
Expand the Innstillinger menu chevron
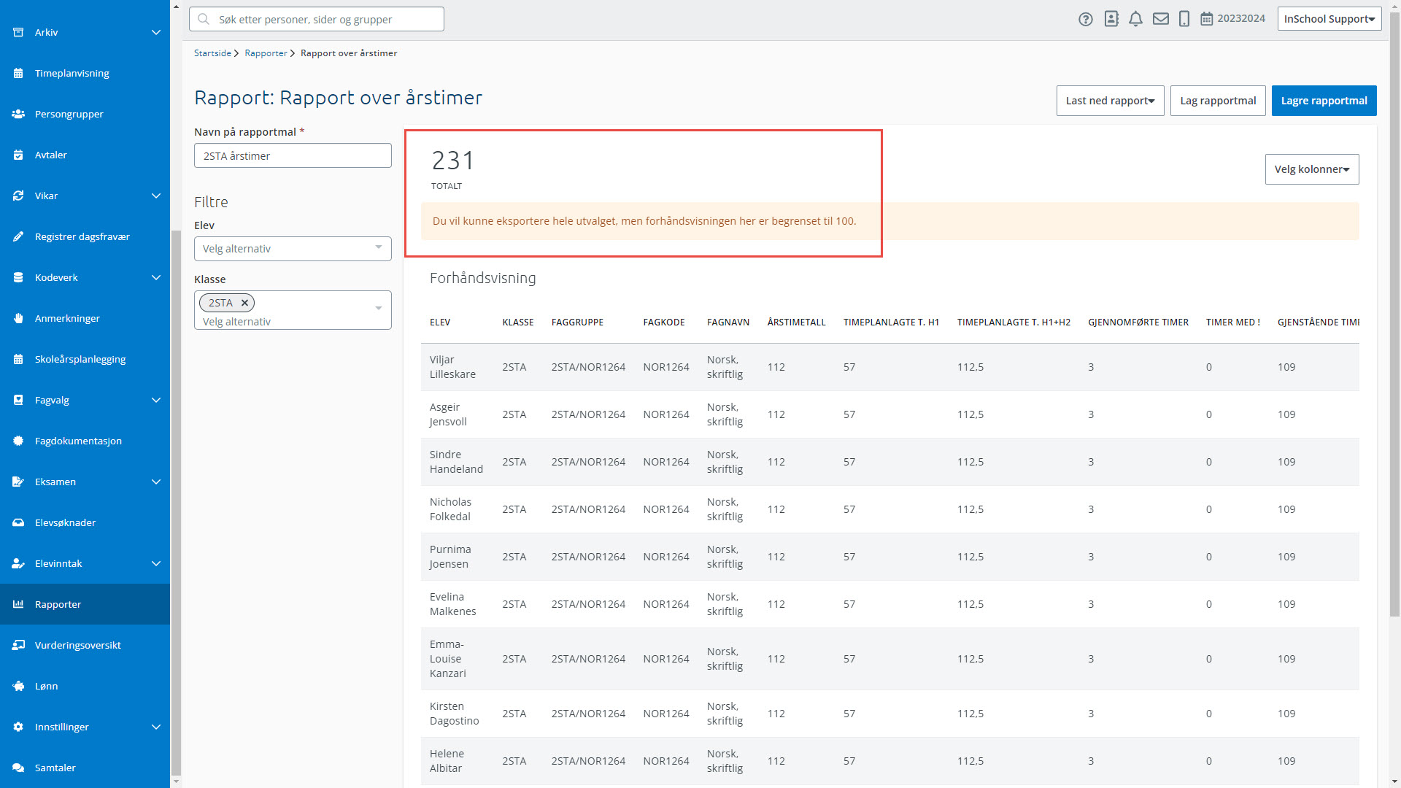pyautogui.click(x=155, y=727)
